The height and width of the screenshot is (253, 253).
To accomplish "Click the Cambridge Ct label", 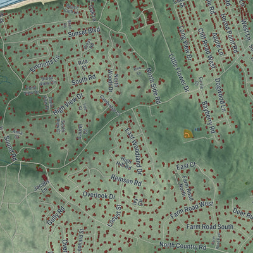I will pyautogui.click(x=109, y=105).
